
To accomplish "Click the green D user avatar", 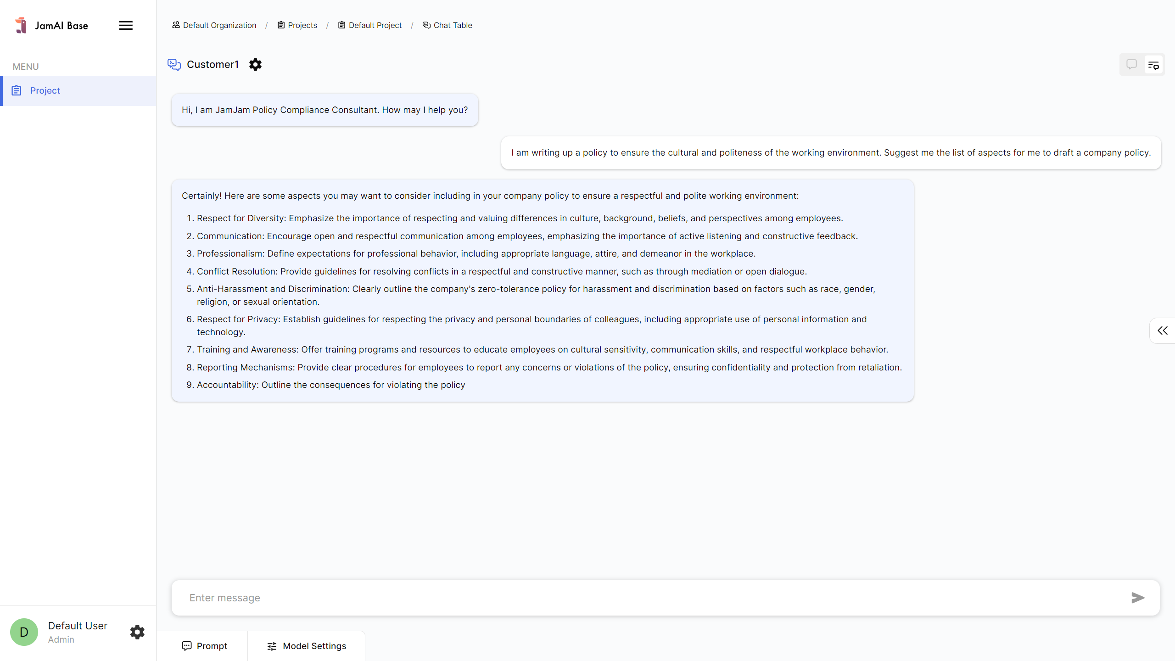I will tap(24, 632).
